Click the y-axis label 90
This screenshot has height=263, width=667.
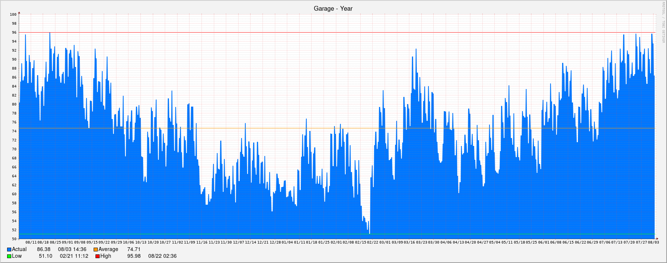click(14, 59)
